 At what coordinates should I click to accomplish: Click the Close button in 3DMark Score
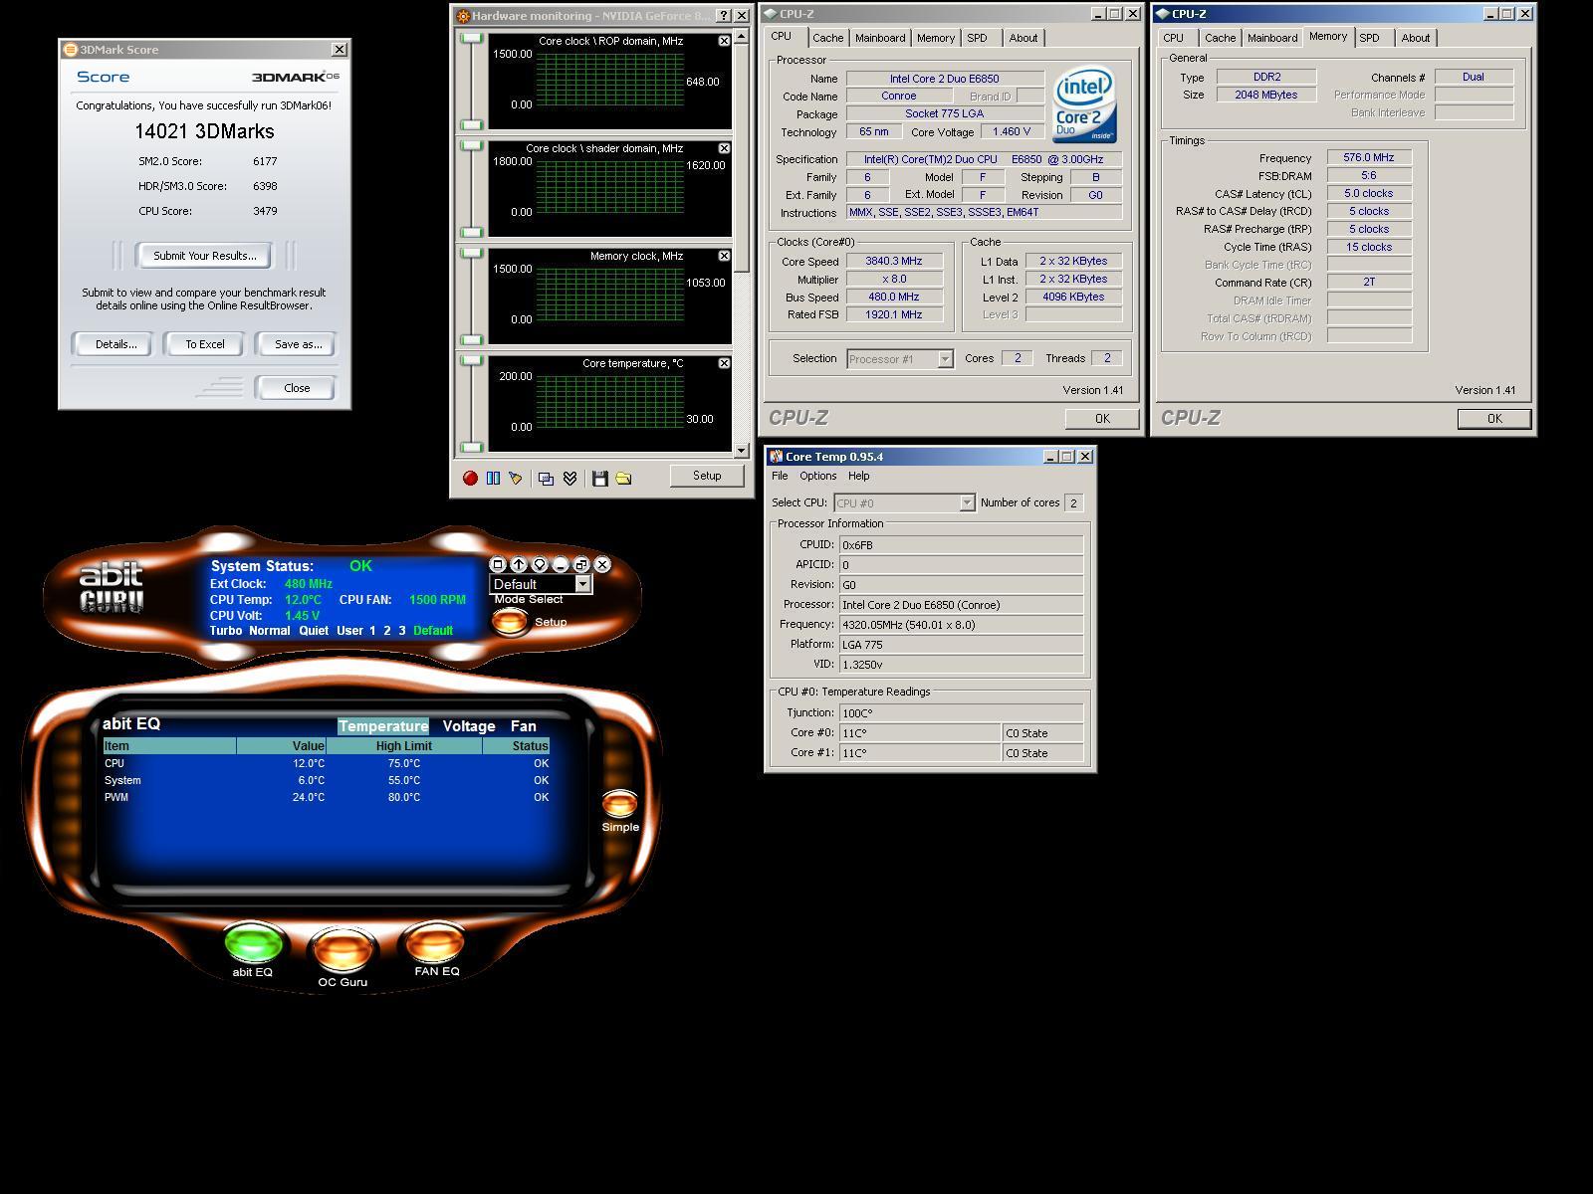pos(296,388)
